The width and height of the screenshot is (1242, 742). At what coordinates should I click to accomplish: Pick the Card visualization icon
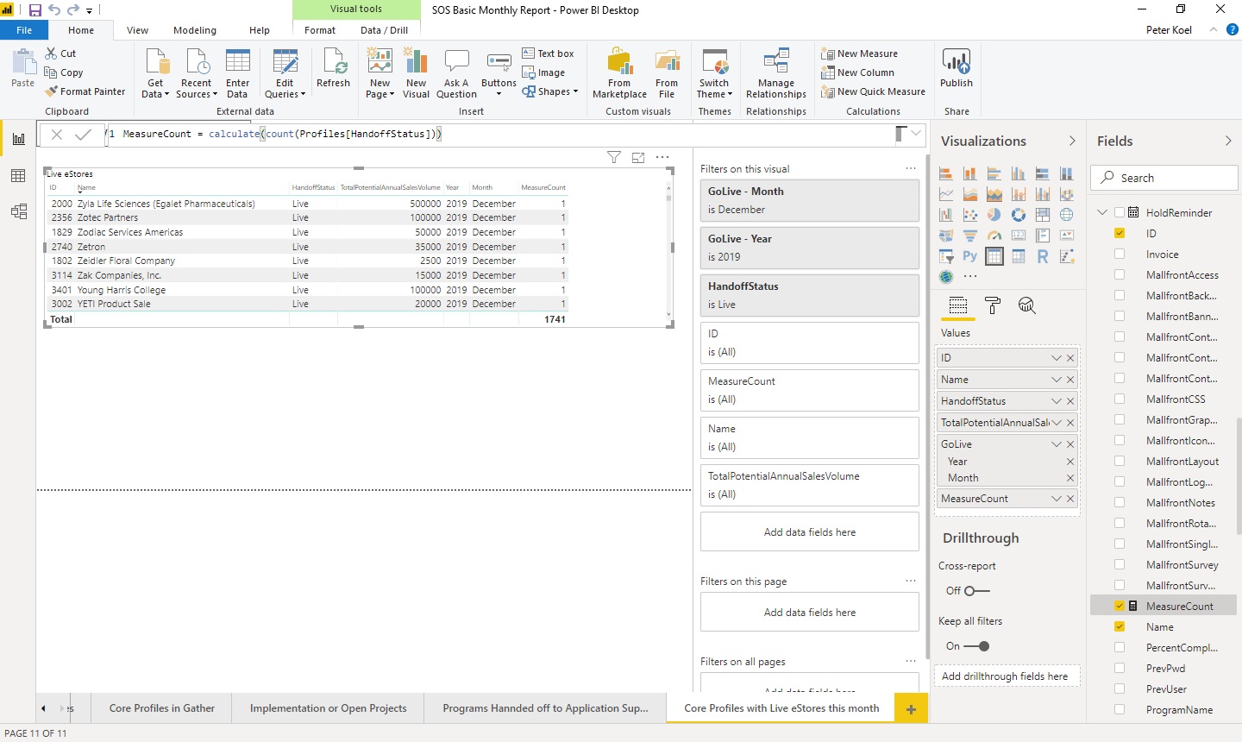[1019, 236]
